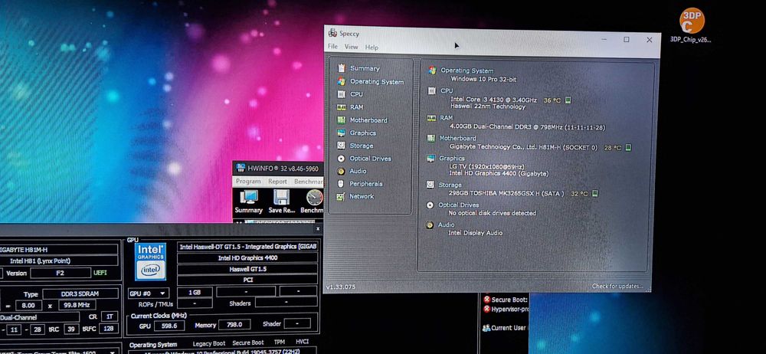766x354 pixels.
Task: Open the CPU section in Speccy's sidebar
Action: [356, 94]
